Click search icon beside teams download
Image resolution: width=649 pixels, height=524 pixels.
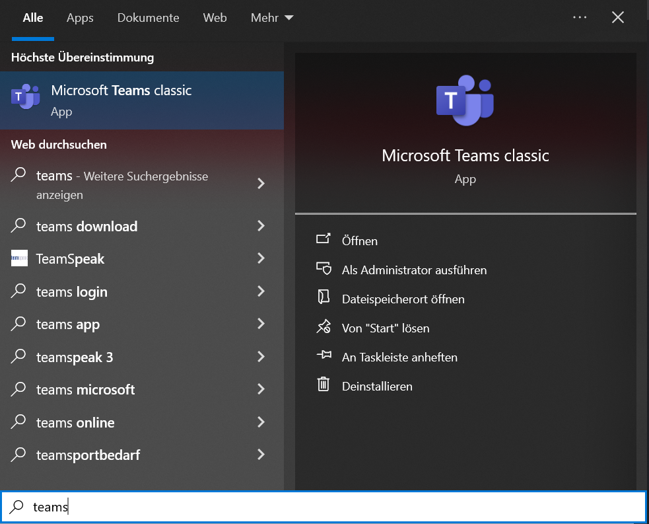(x=18, y=226)
